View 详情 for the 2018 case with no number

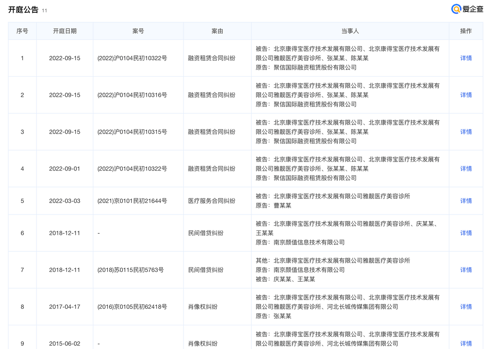coord(465,233)
